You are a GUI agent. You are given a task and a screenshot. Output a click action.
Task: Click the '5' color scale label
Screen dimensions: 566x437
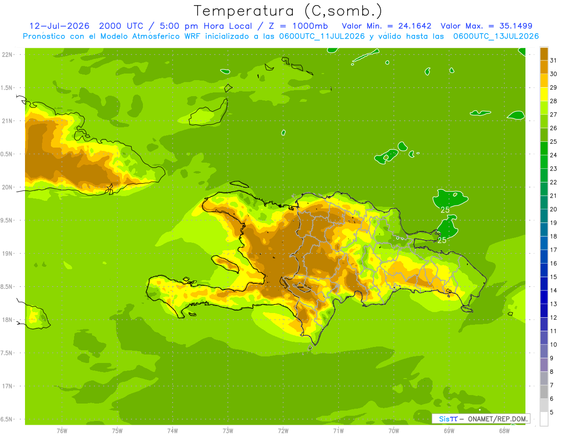[552, 412]
